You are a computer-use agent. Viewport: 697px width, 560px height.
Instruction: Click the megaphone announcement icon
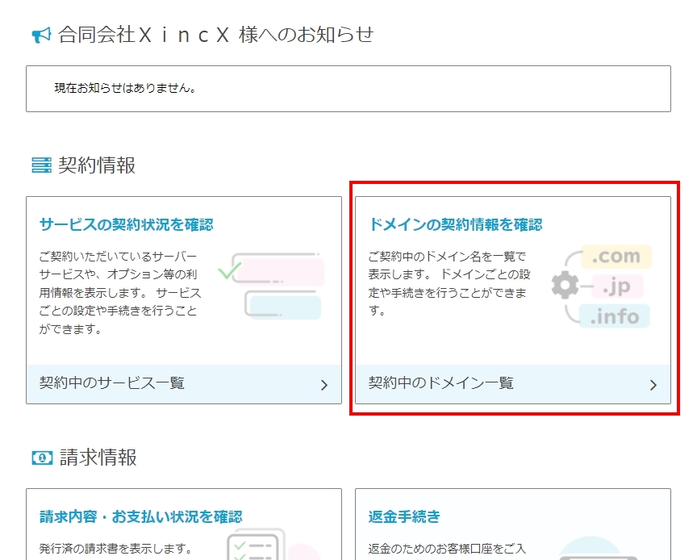[41, 36]
